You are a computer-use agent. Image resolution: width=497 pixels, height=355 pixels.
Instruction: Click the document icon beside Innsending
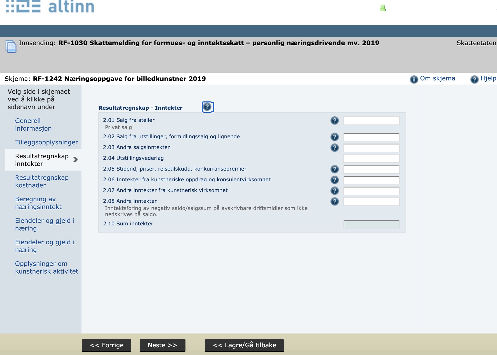click(x=11, y=46)
